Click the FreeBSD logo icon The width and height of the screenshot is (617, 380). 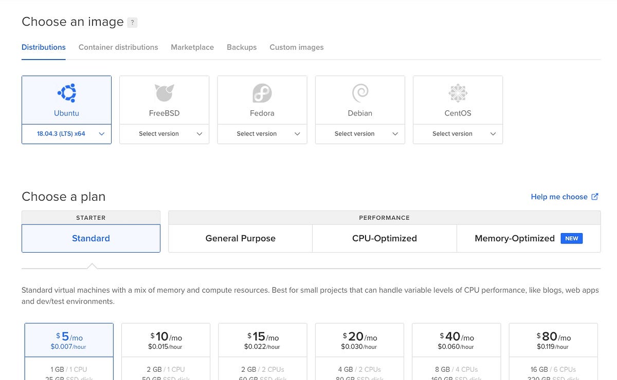(164, 92)
